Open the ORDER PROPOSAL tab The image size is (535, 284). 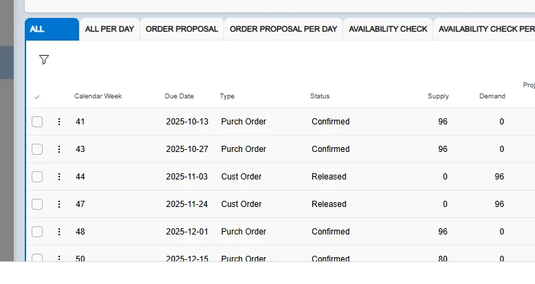[x=182, y=30]
